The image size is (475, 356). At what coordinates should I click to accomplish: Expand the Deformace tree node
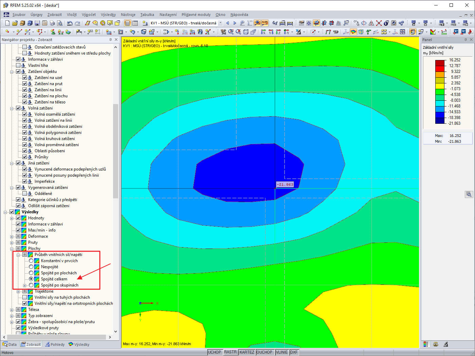click(12, 236)
